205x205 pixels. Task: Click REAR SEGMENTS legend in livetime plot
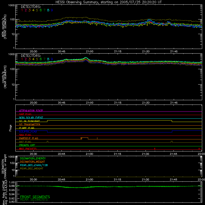[34, 200]
